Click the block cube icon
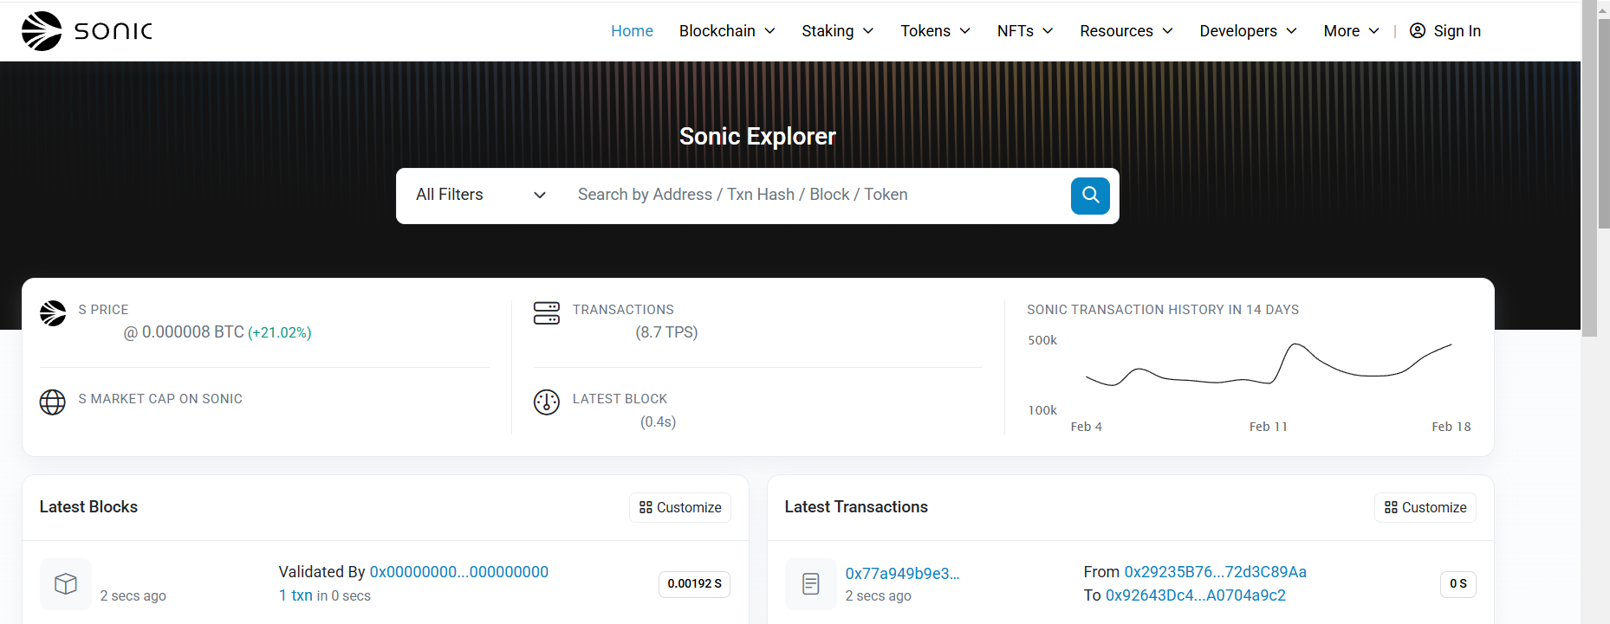The height and width of the screenshot is (624, 1610). pos(66,584)
